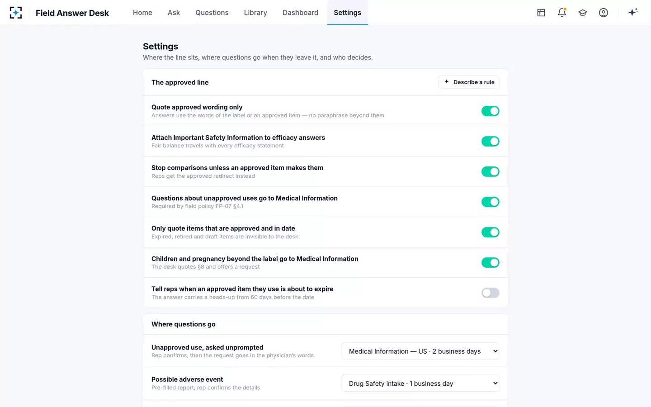The height and width of the screenshot is (407, 651).
Task: Click "The desk quotes §8 and offers a request"
Action: [x=205, y=267]
